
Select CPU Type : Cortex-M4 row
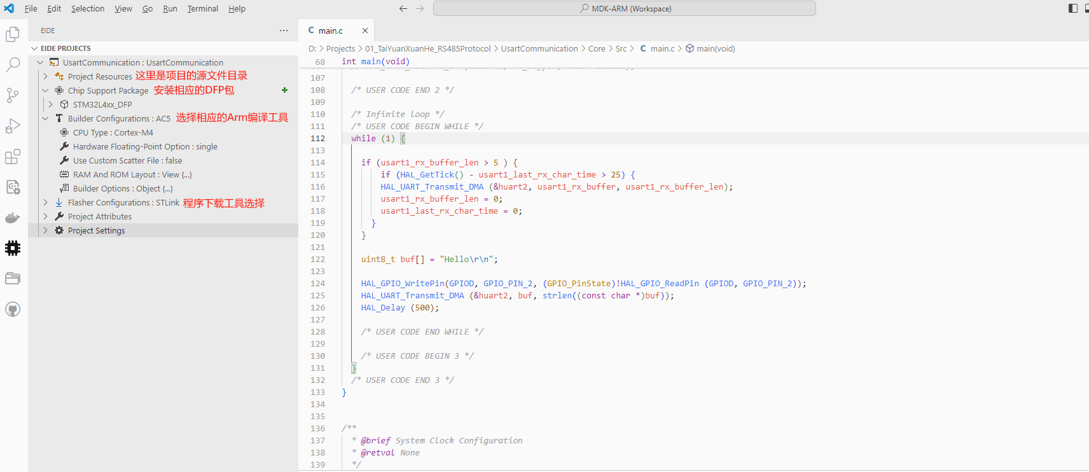pyautogui.click(x=163, y=132)
